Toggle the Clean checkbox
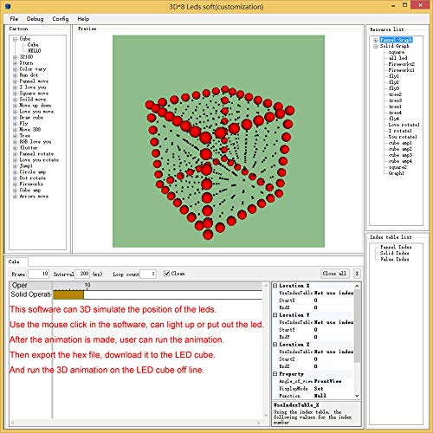 point(166,274)
